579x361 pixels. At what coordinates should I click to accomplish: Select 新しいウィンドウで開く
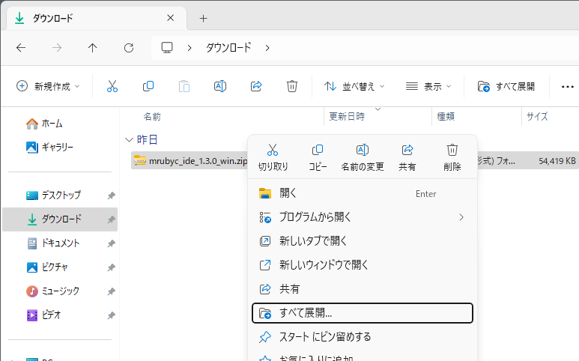point(363,265)
